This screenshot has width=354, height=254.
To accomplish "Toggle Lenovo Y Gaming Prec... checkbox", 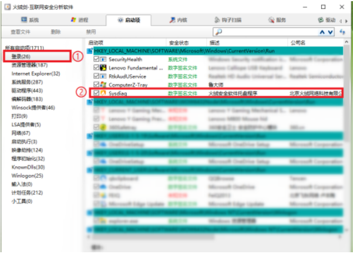I will (96, 118).
